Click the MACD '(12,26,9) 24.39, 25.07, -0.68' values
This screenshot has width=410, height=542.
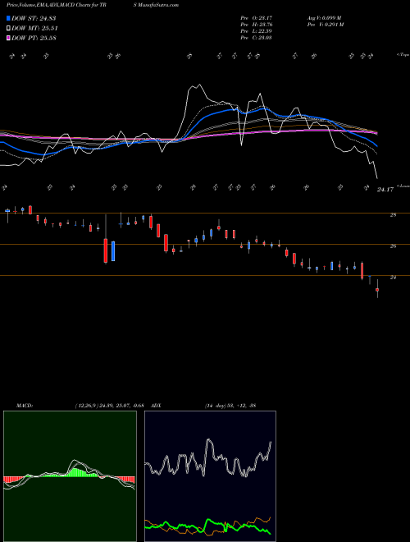pos(109,406)
